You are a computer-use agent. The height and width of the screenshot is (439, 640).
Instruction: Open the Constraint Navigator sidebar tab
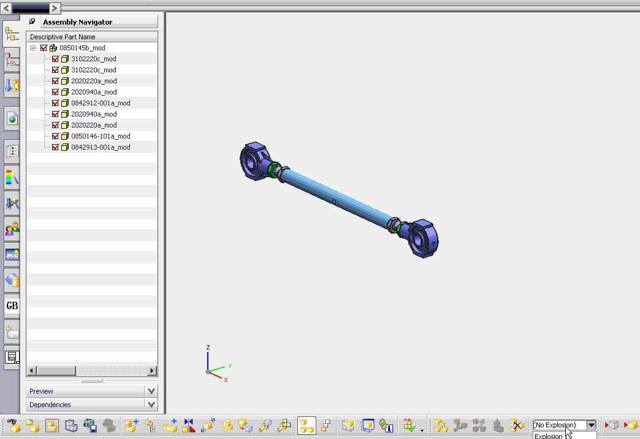[12, 60]
